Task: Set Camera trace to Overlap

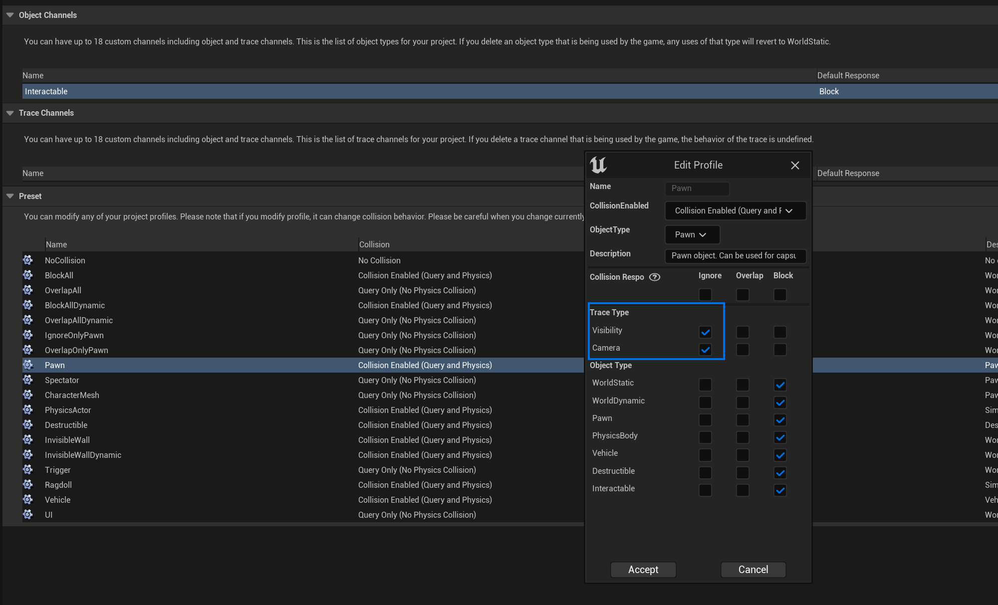Action: 743,350
